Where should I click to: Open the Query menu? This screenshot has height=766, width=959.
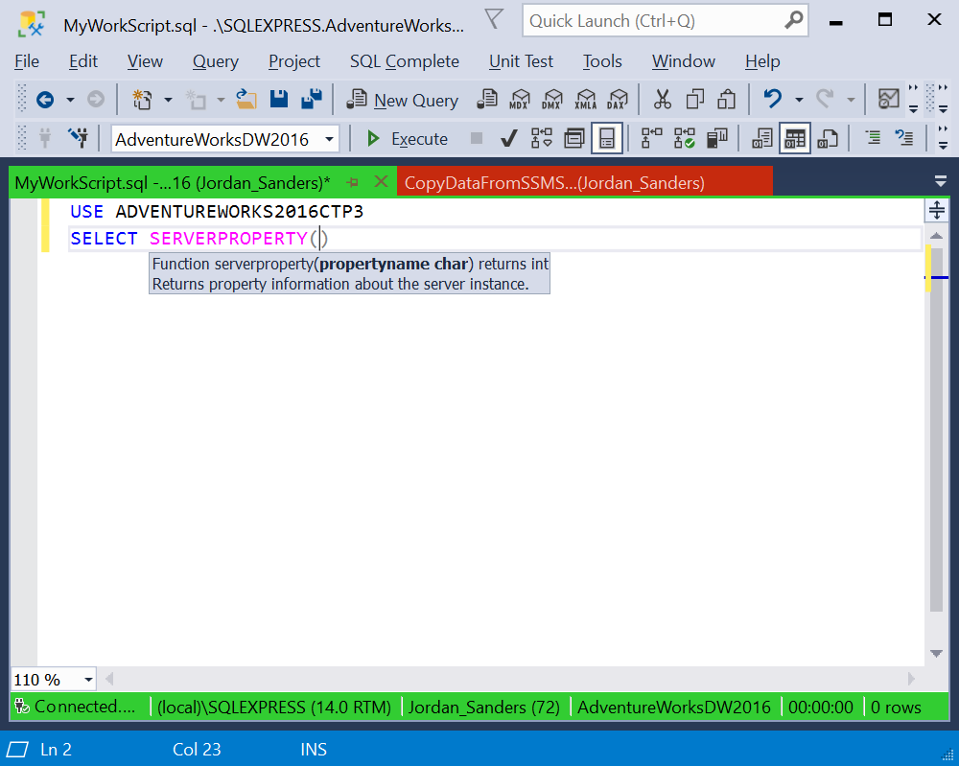(x=215, y=61)
